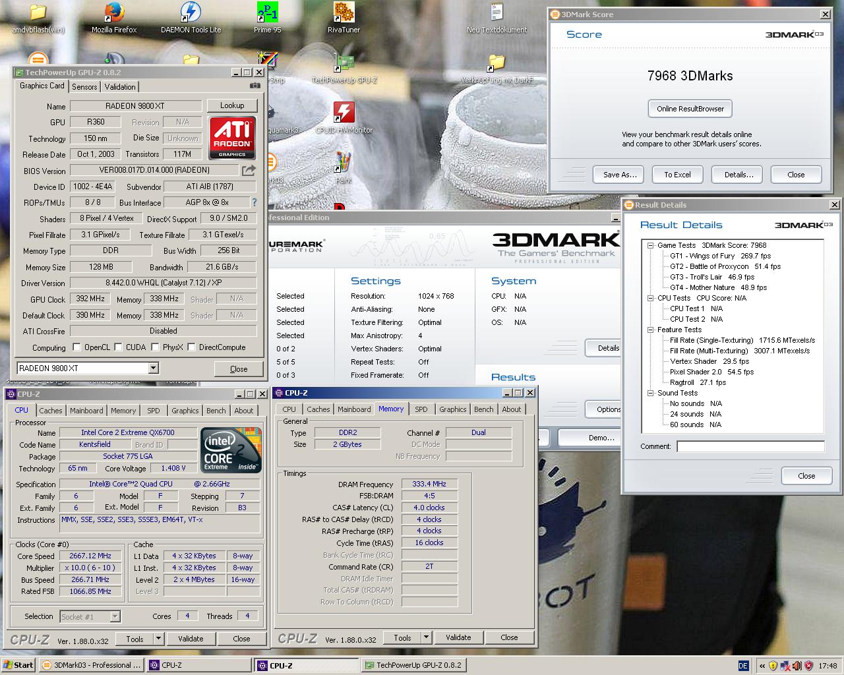
Task: Enable the OpenCL checkbox
Action: point(76,347)
